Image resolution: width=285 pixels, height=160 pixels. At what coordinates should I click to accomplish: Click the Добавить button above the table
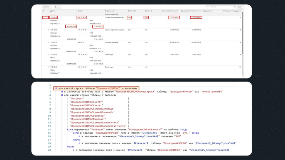(46, 7)
